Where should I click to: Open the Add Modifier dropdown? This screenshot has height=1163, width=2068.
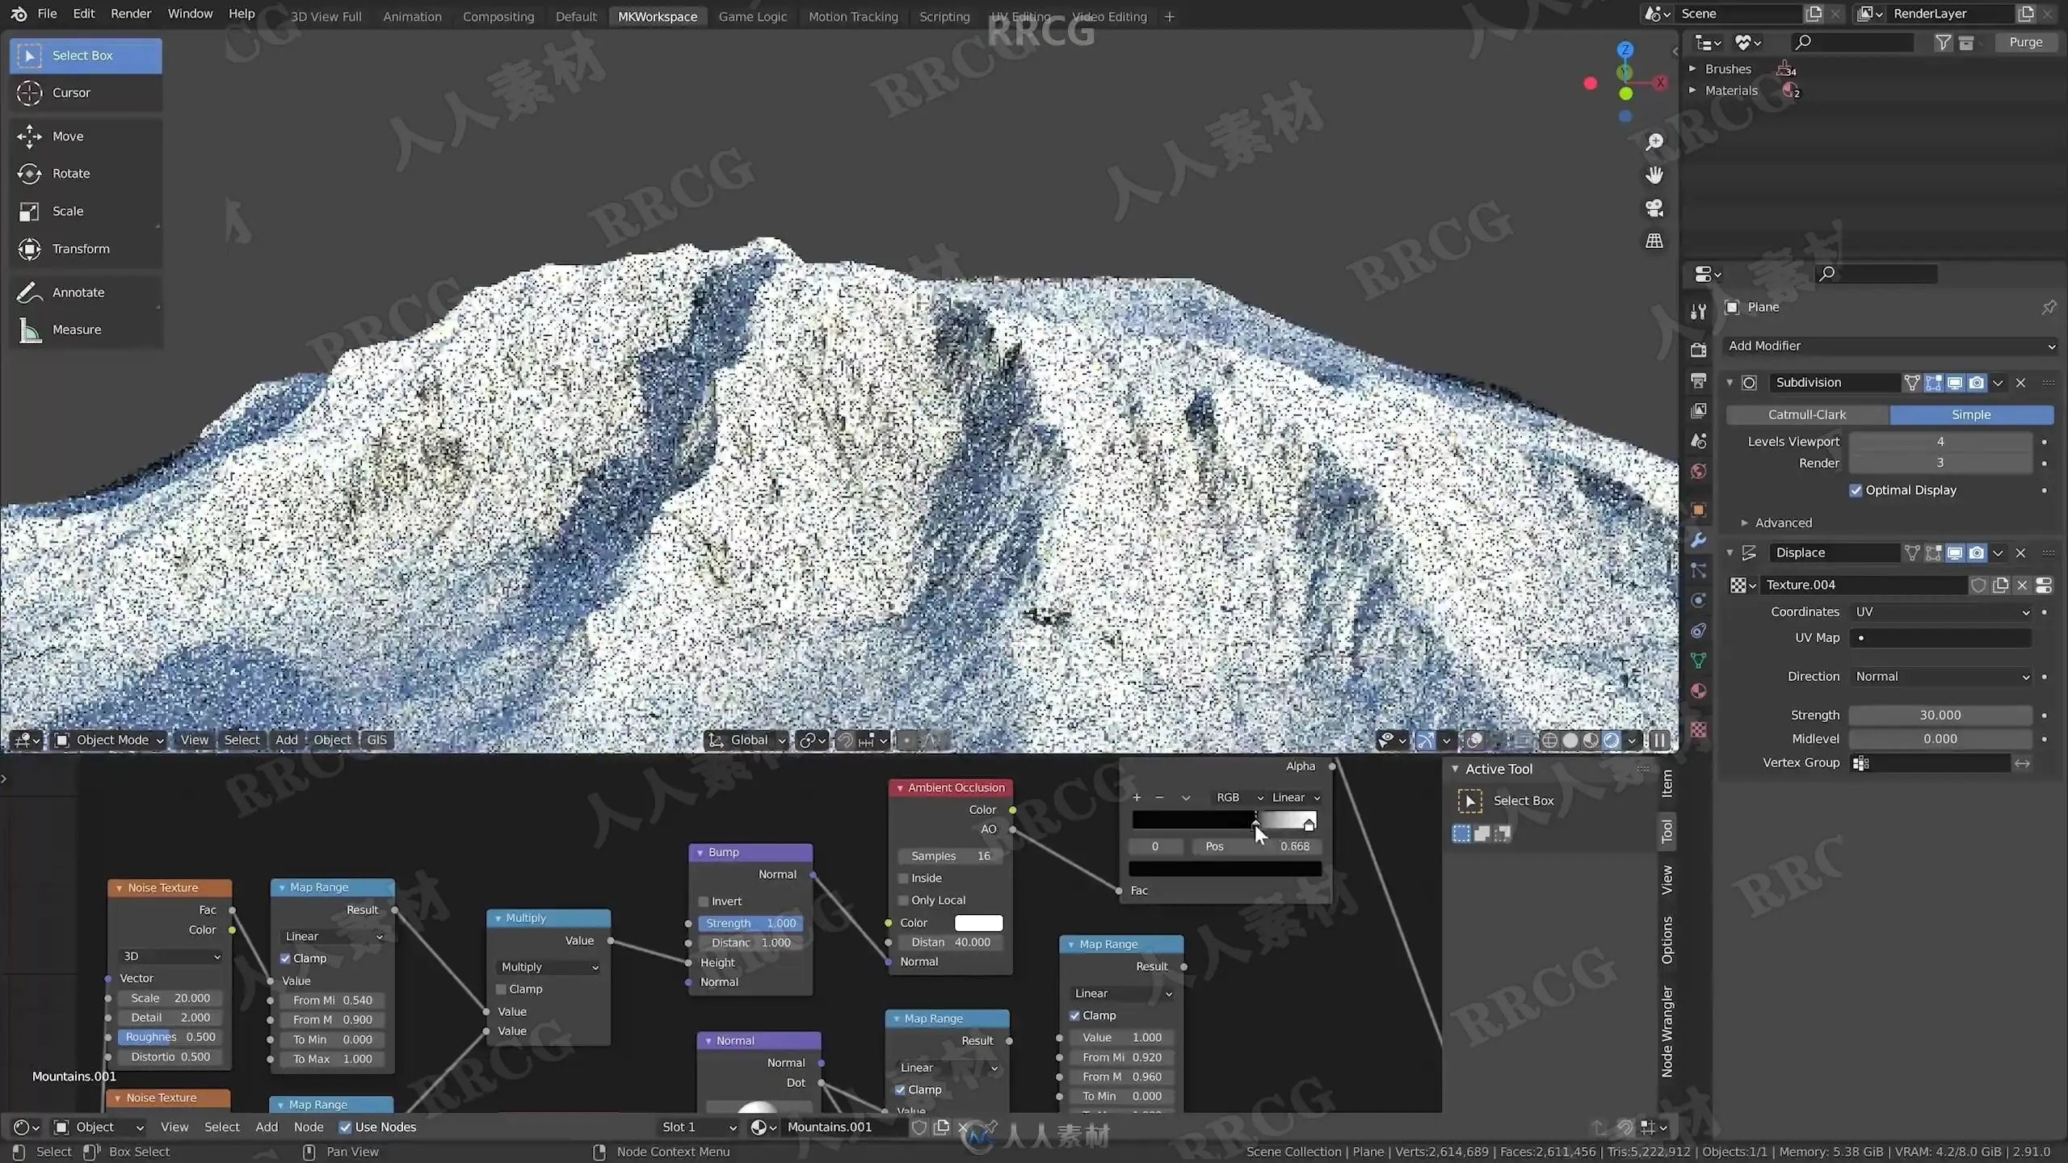tap(1890, 346)
